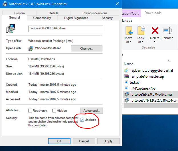Image resolution: width=178 pixels, height=151 pixels.
Task: Select the test.avi video file icon
Action: point(126,82)
